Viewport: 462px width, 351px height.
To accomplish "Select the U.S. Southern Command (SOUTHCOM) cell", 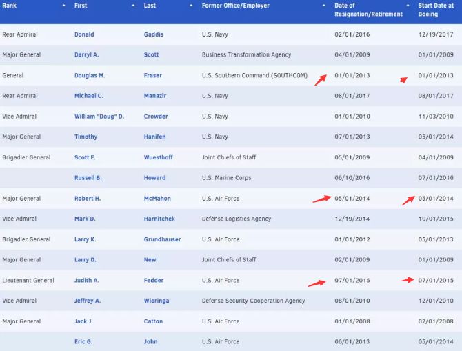I will (254, 75).
